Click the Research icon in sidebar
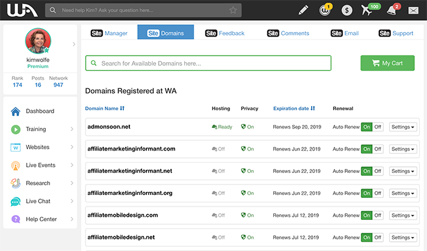The height and width of the screenshot is (251, 427). point(15,183)
